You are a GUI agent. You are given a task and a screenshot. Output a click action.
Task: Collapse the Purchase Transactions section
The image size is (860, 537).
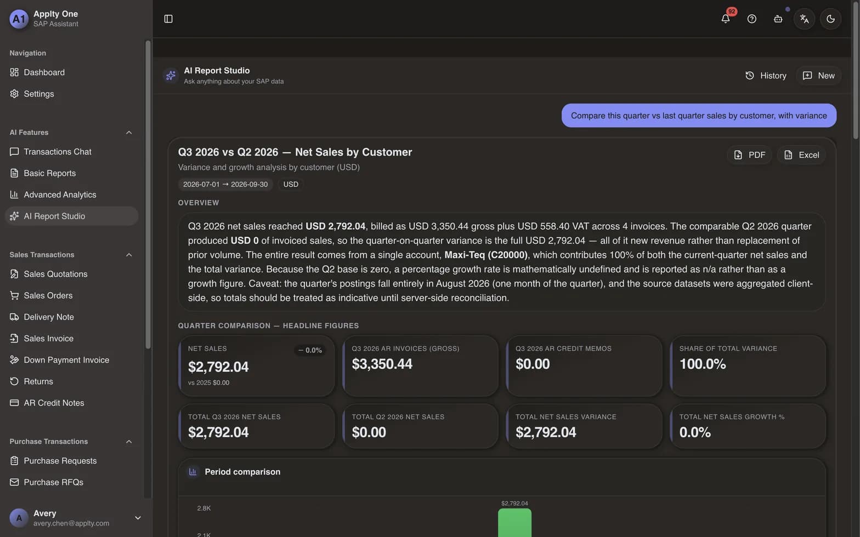129,442
